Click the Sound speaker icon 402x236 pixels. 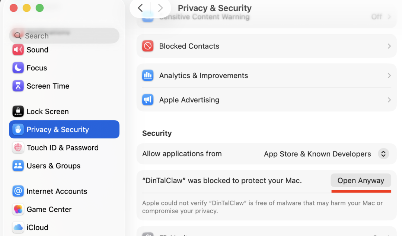(18, 50)
